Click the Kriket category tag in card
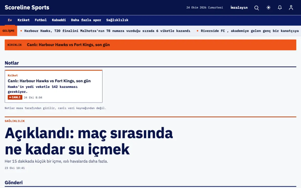 13,75
